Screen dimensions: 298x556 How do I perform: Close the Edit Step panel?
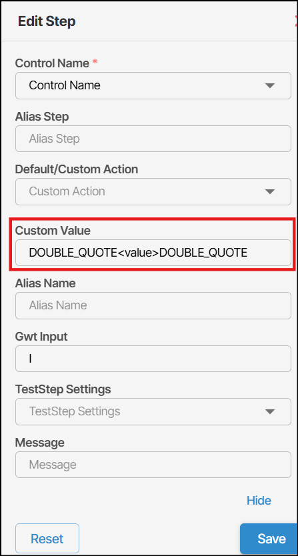click(296, 21)
